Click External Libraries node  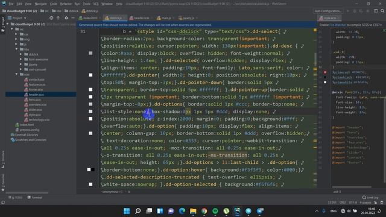tap(24, 135)
